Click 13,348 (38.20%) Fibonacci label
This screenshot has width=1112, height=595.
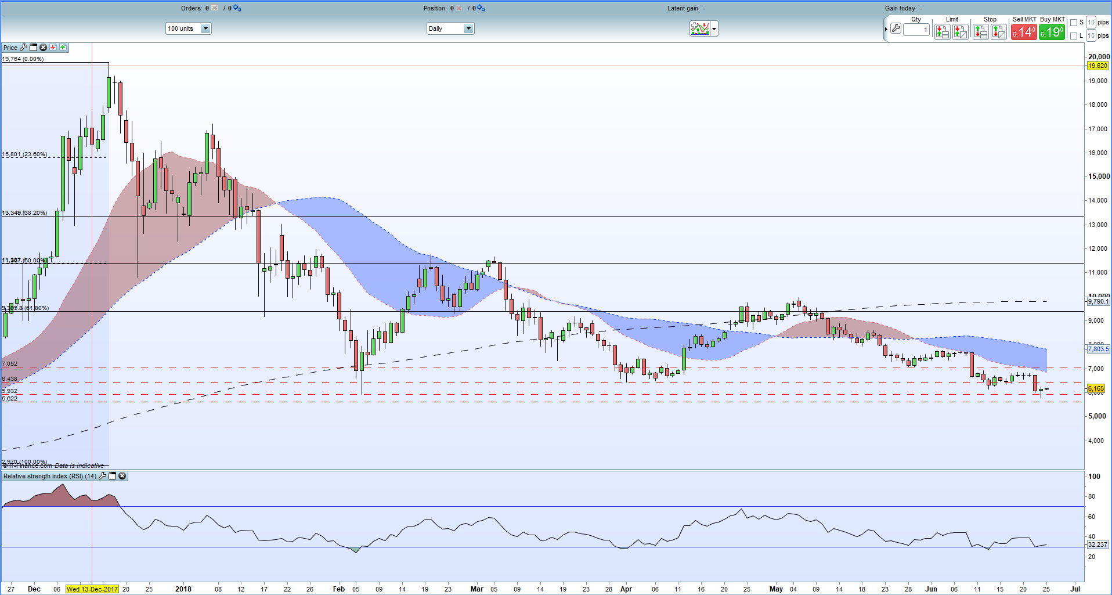(24, 213)
